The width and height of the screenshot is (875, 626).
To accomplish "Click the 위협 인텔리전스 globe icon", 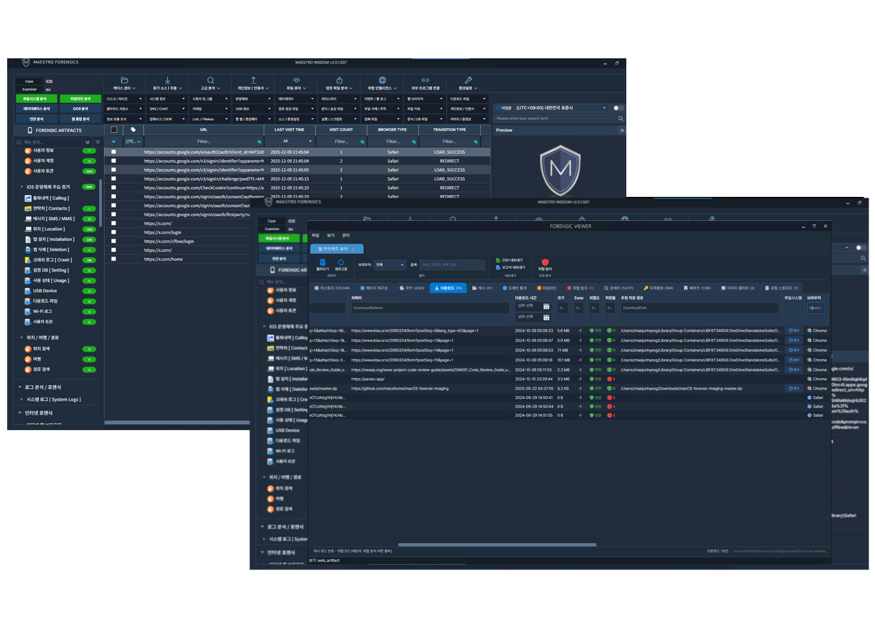I will [x=382, y=80].
